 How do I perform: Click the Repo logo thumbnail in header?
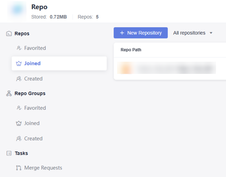click(x=17, y=10)
